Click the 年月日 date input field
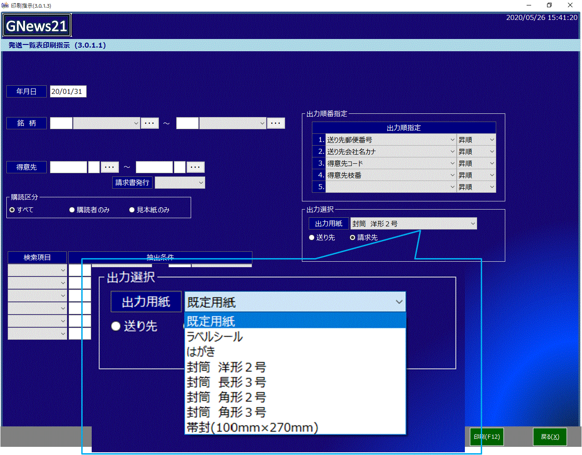582x455 pixels. point(68,91)
